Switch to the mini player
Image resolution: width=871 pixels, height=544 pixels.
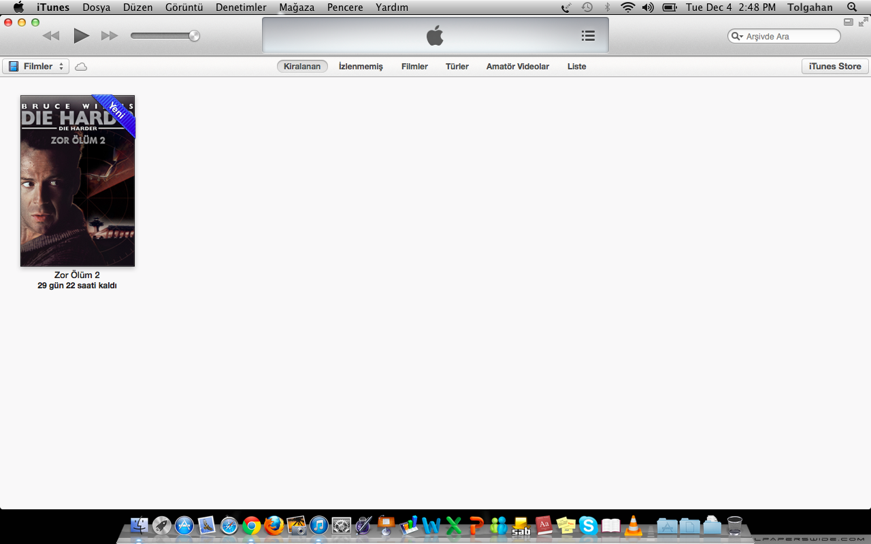[x=849, y=22]
